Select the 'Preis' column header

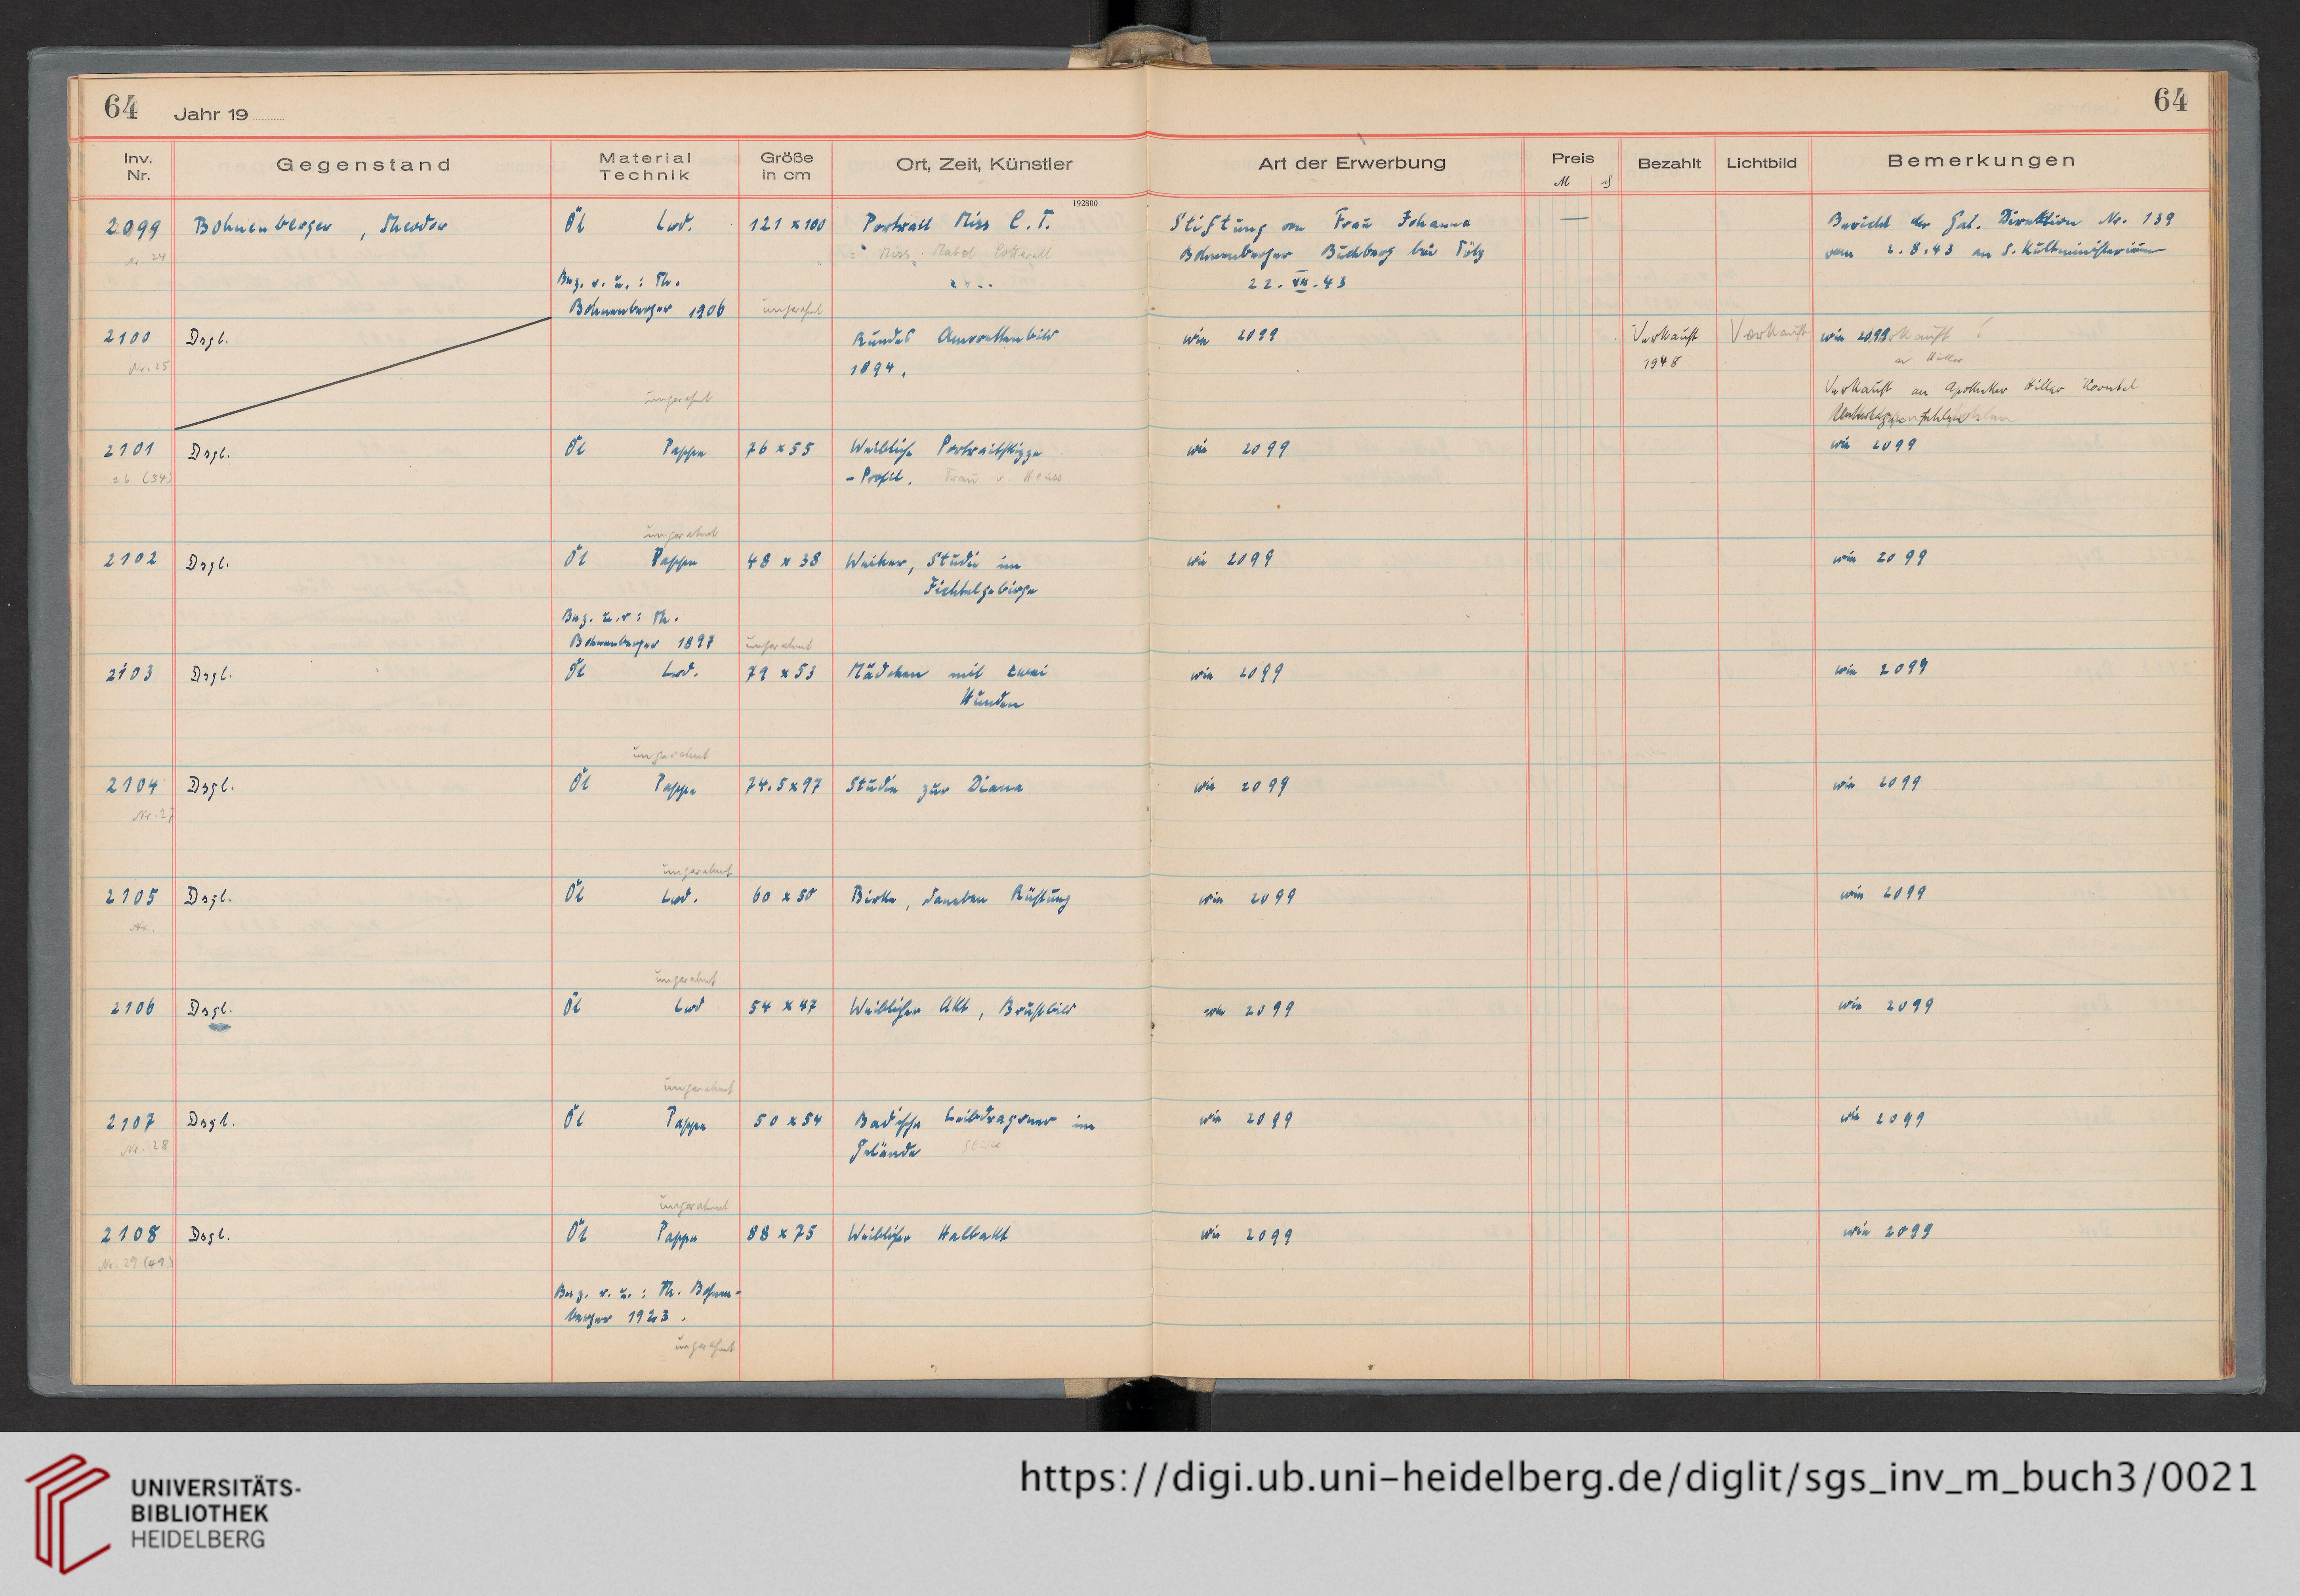[x=1573, y=158]
